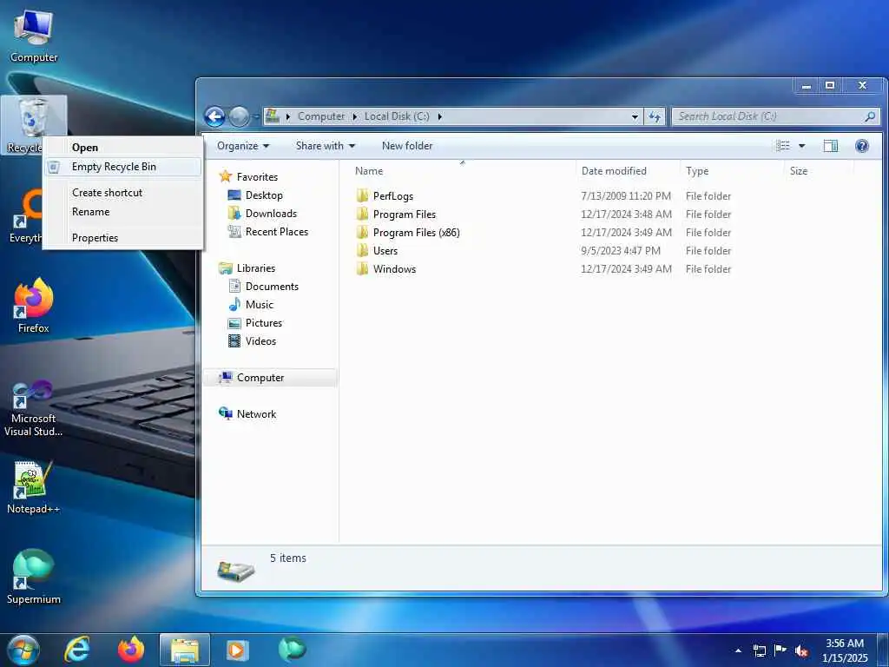The width and height of the screenshot is (889, 667).
Task: Sort by the Date modified column header
Action: (x=628, y=171)
